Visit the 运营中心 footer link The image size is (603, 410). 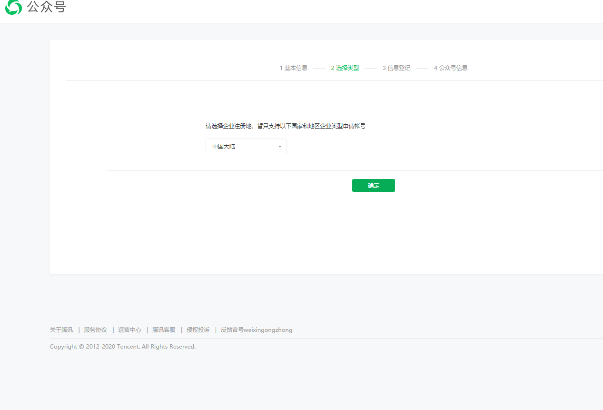click(x=130, y=330)
